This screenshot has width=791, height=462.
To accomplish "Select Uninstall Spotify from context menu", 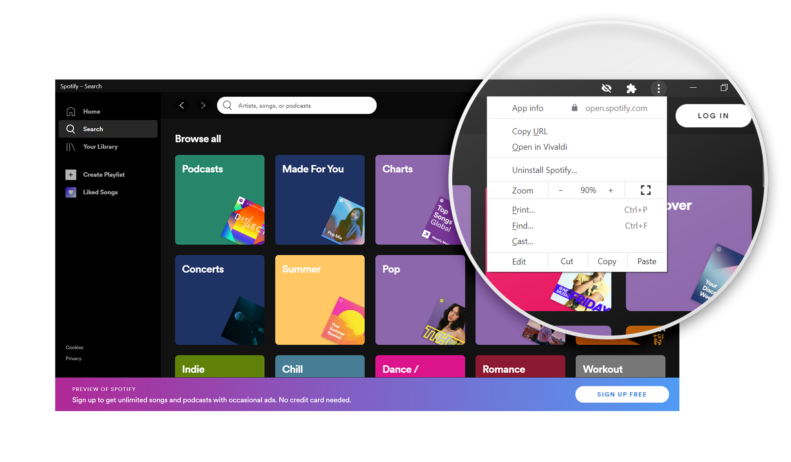I will 544,170.
